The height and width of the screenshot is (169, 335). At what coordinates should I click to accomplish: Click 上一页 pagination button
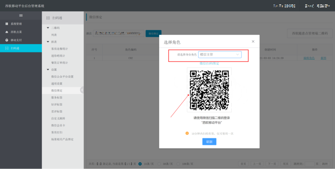257,164
